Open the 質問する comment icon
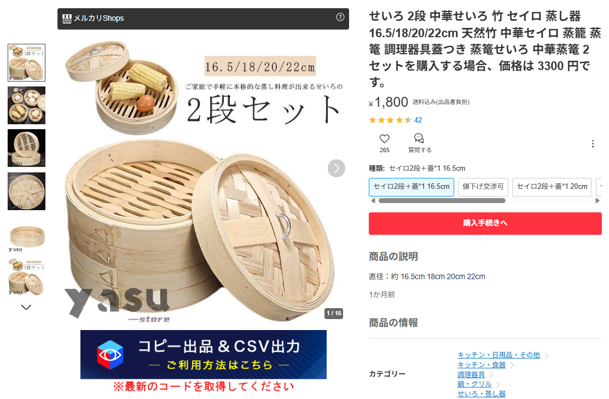This screenshot has height=399, width=609. pos(419,138)
